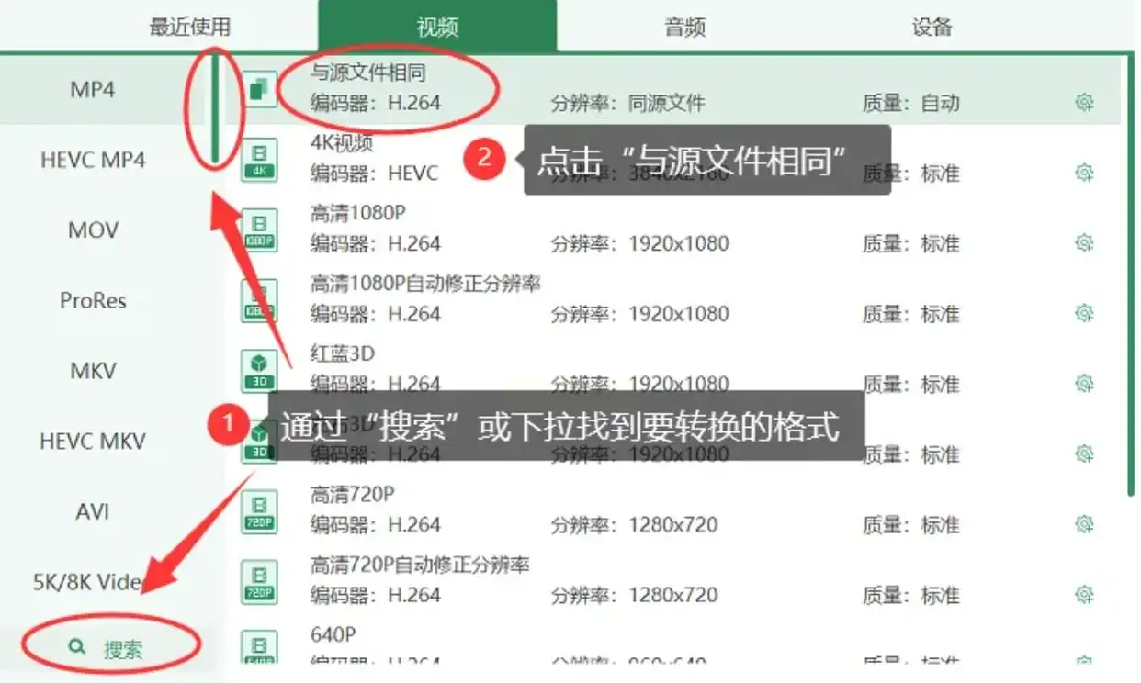Click the format sidebar scrollbar
Screen dimensions: 1141x683
[x=214, y=108]
